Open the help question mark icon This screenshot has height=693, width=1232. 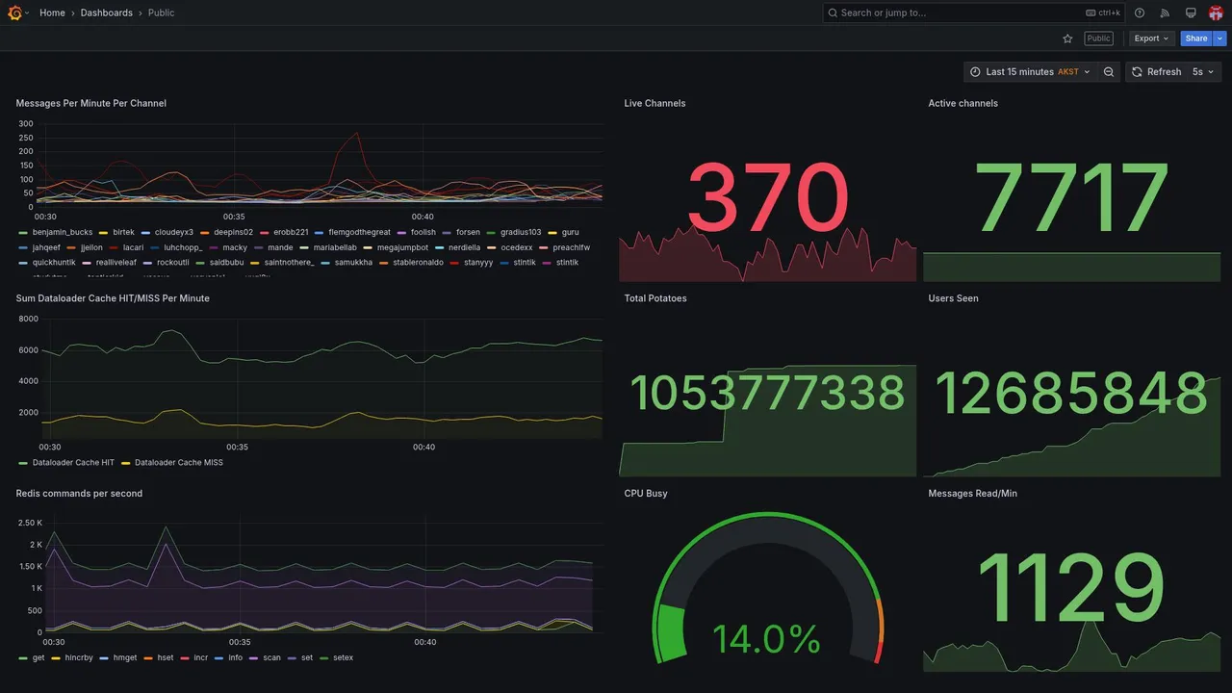click(1140, 13)
